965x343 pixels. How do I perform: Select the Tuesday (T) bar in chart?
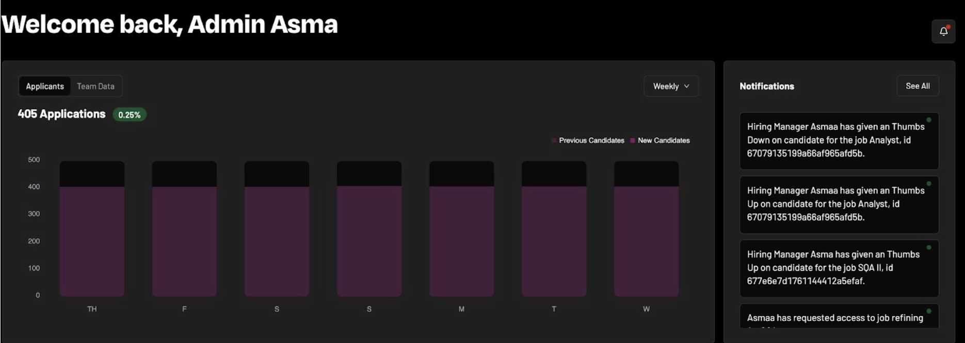tap(554, 229)
